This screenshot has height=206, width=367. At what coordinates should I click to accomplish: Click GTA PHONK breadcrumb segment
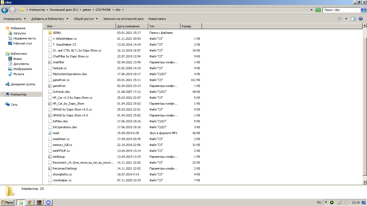[x=103, y=10]
